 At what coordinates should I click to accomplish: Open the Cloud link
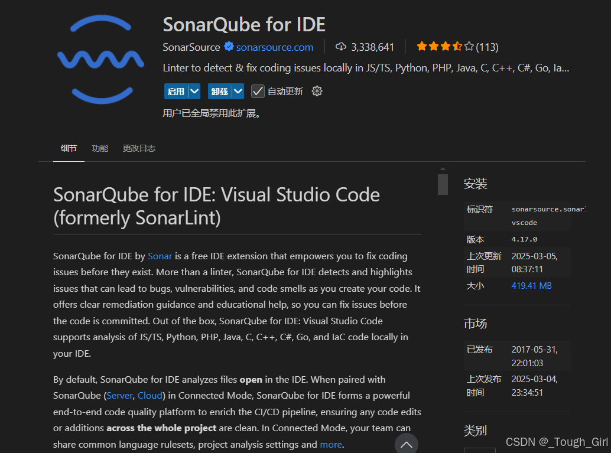tap(149, 395)
